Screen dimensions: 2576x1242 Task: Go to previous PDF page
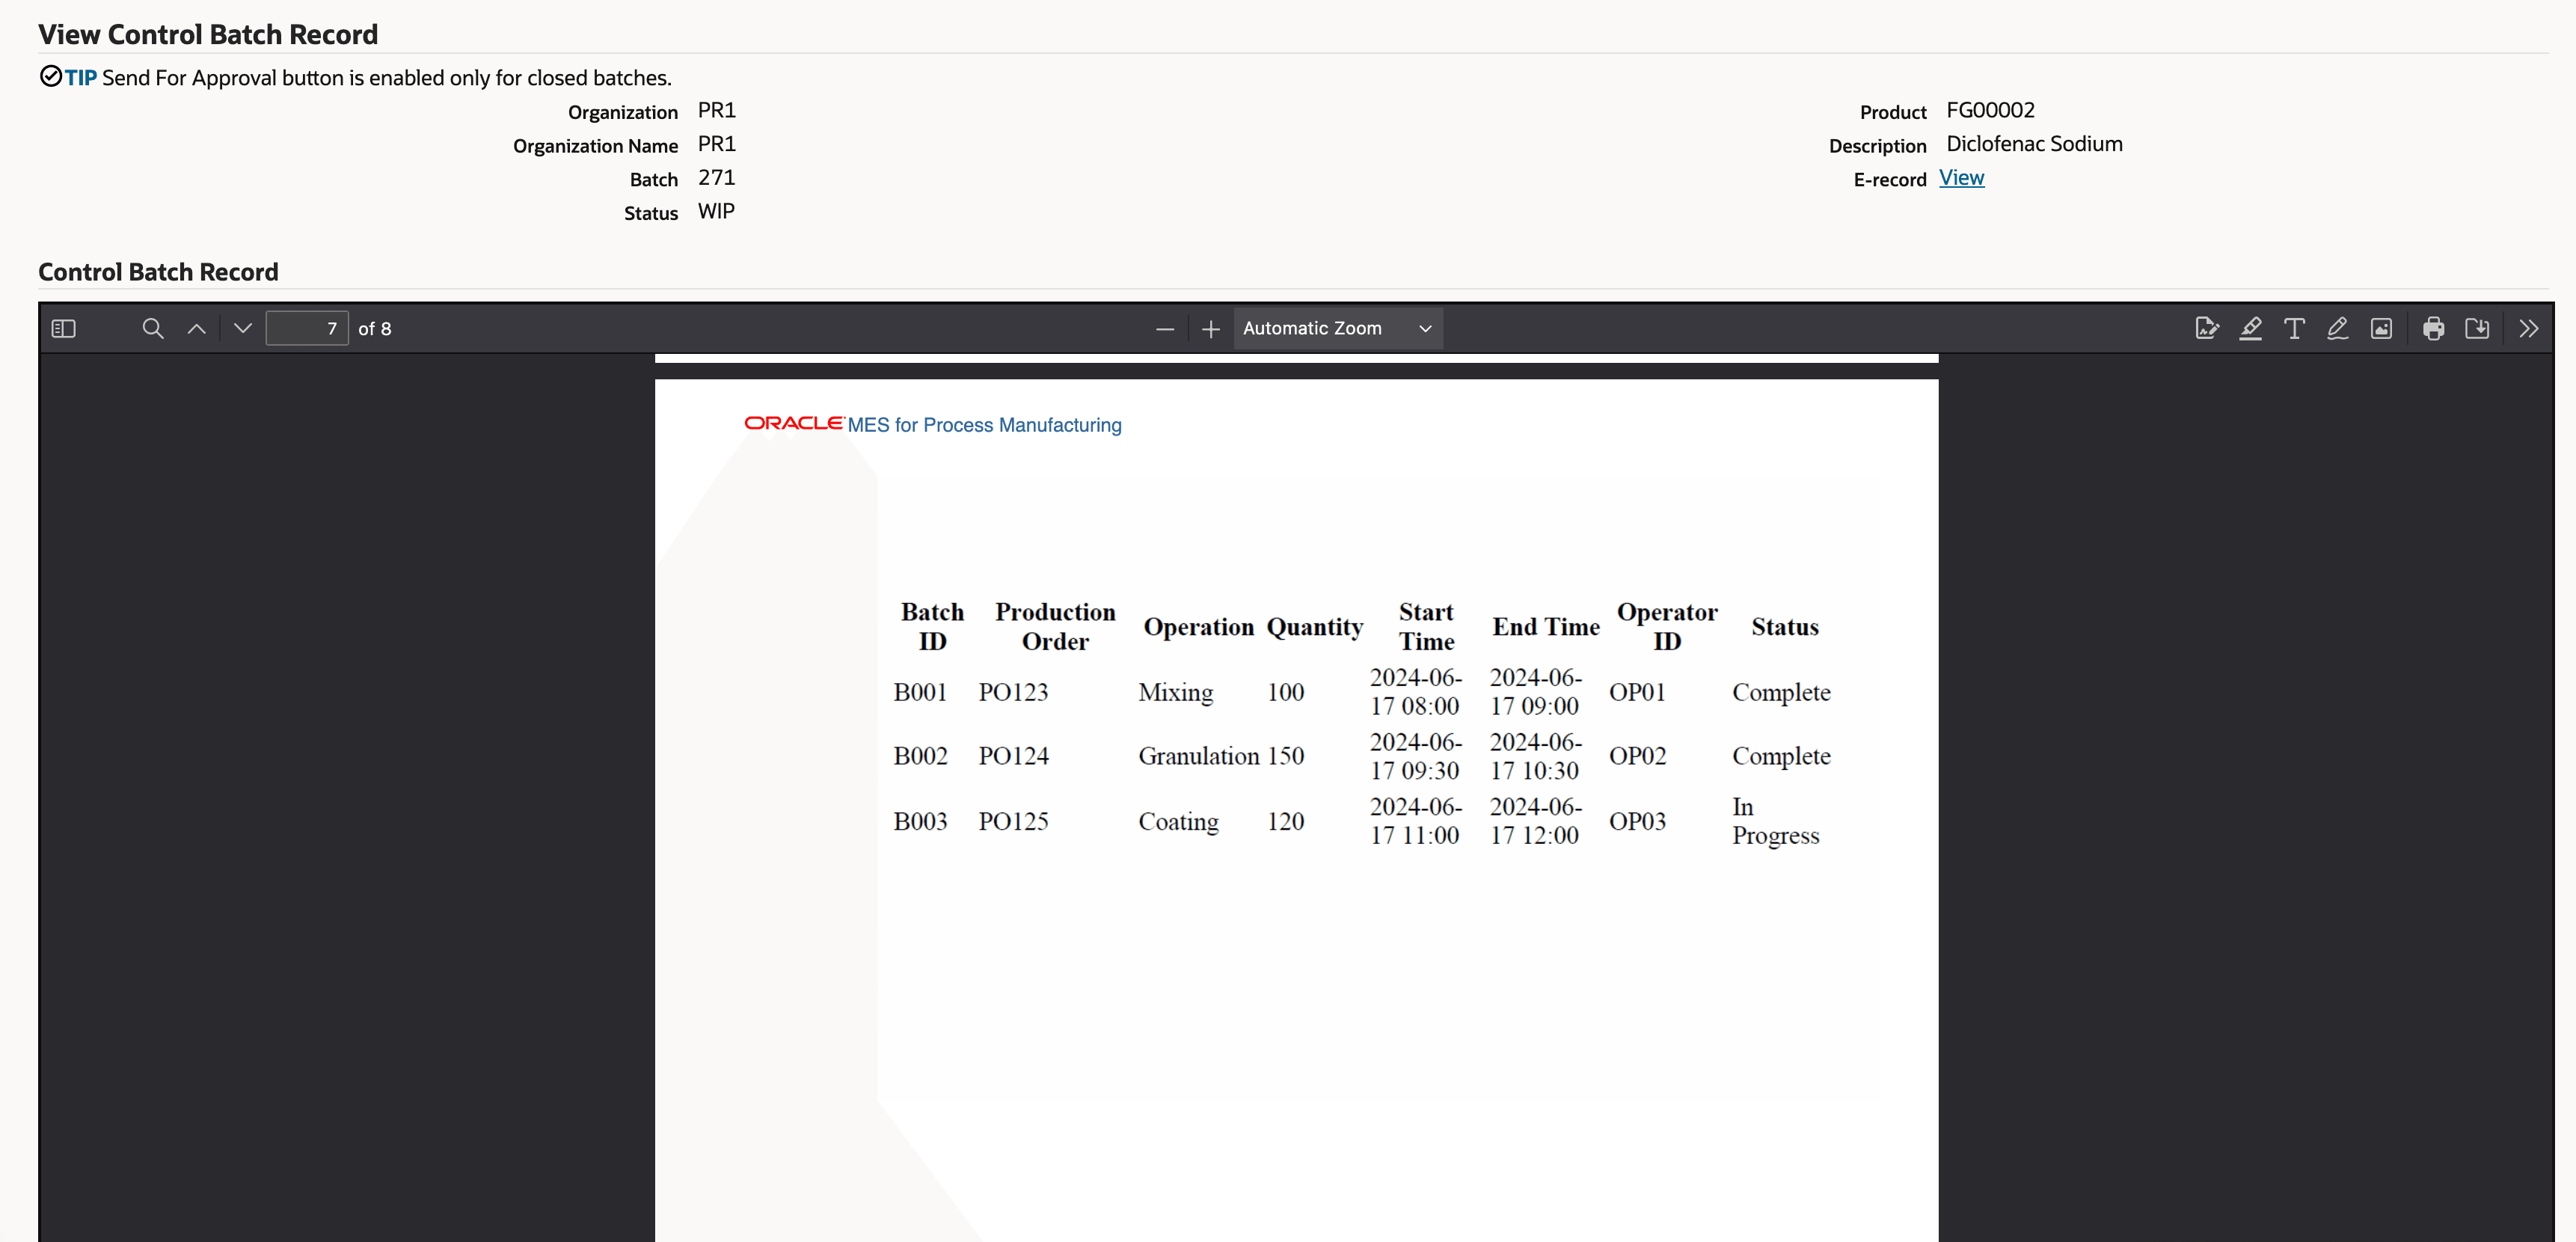click(x=197, y=328)
